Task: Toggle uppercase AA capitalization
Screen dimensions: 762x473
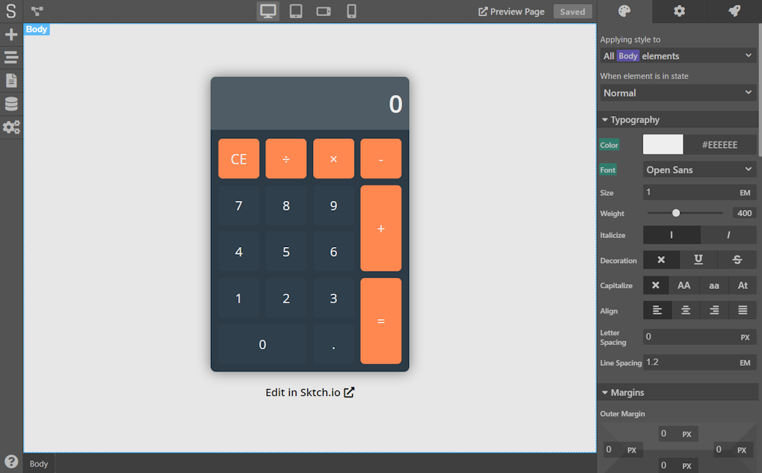Action: (684, 285)
